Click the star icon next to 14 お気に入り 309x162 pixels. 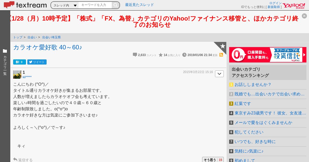tap(161, 55)
